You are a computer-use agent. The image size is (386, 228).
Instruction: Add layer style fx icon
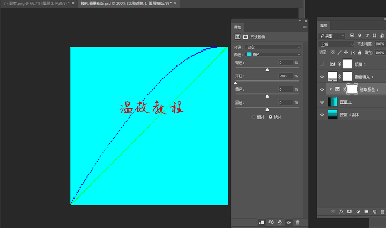[x=342, y=211]
